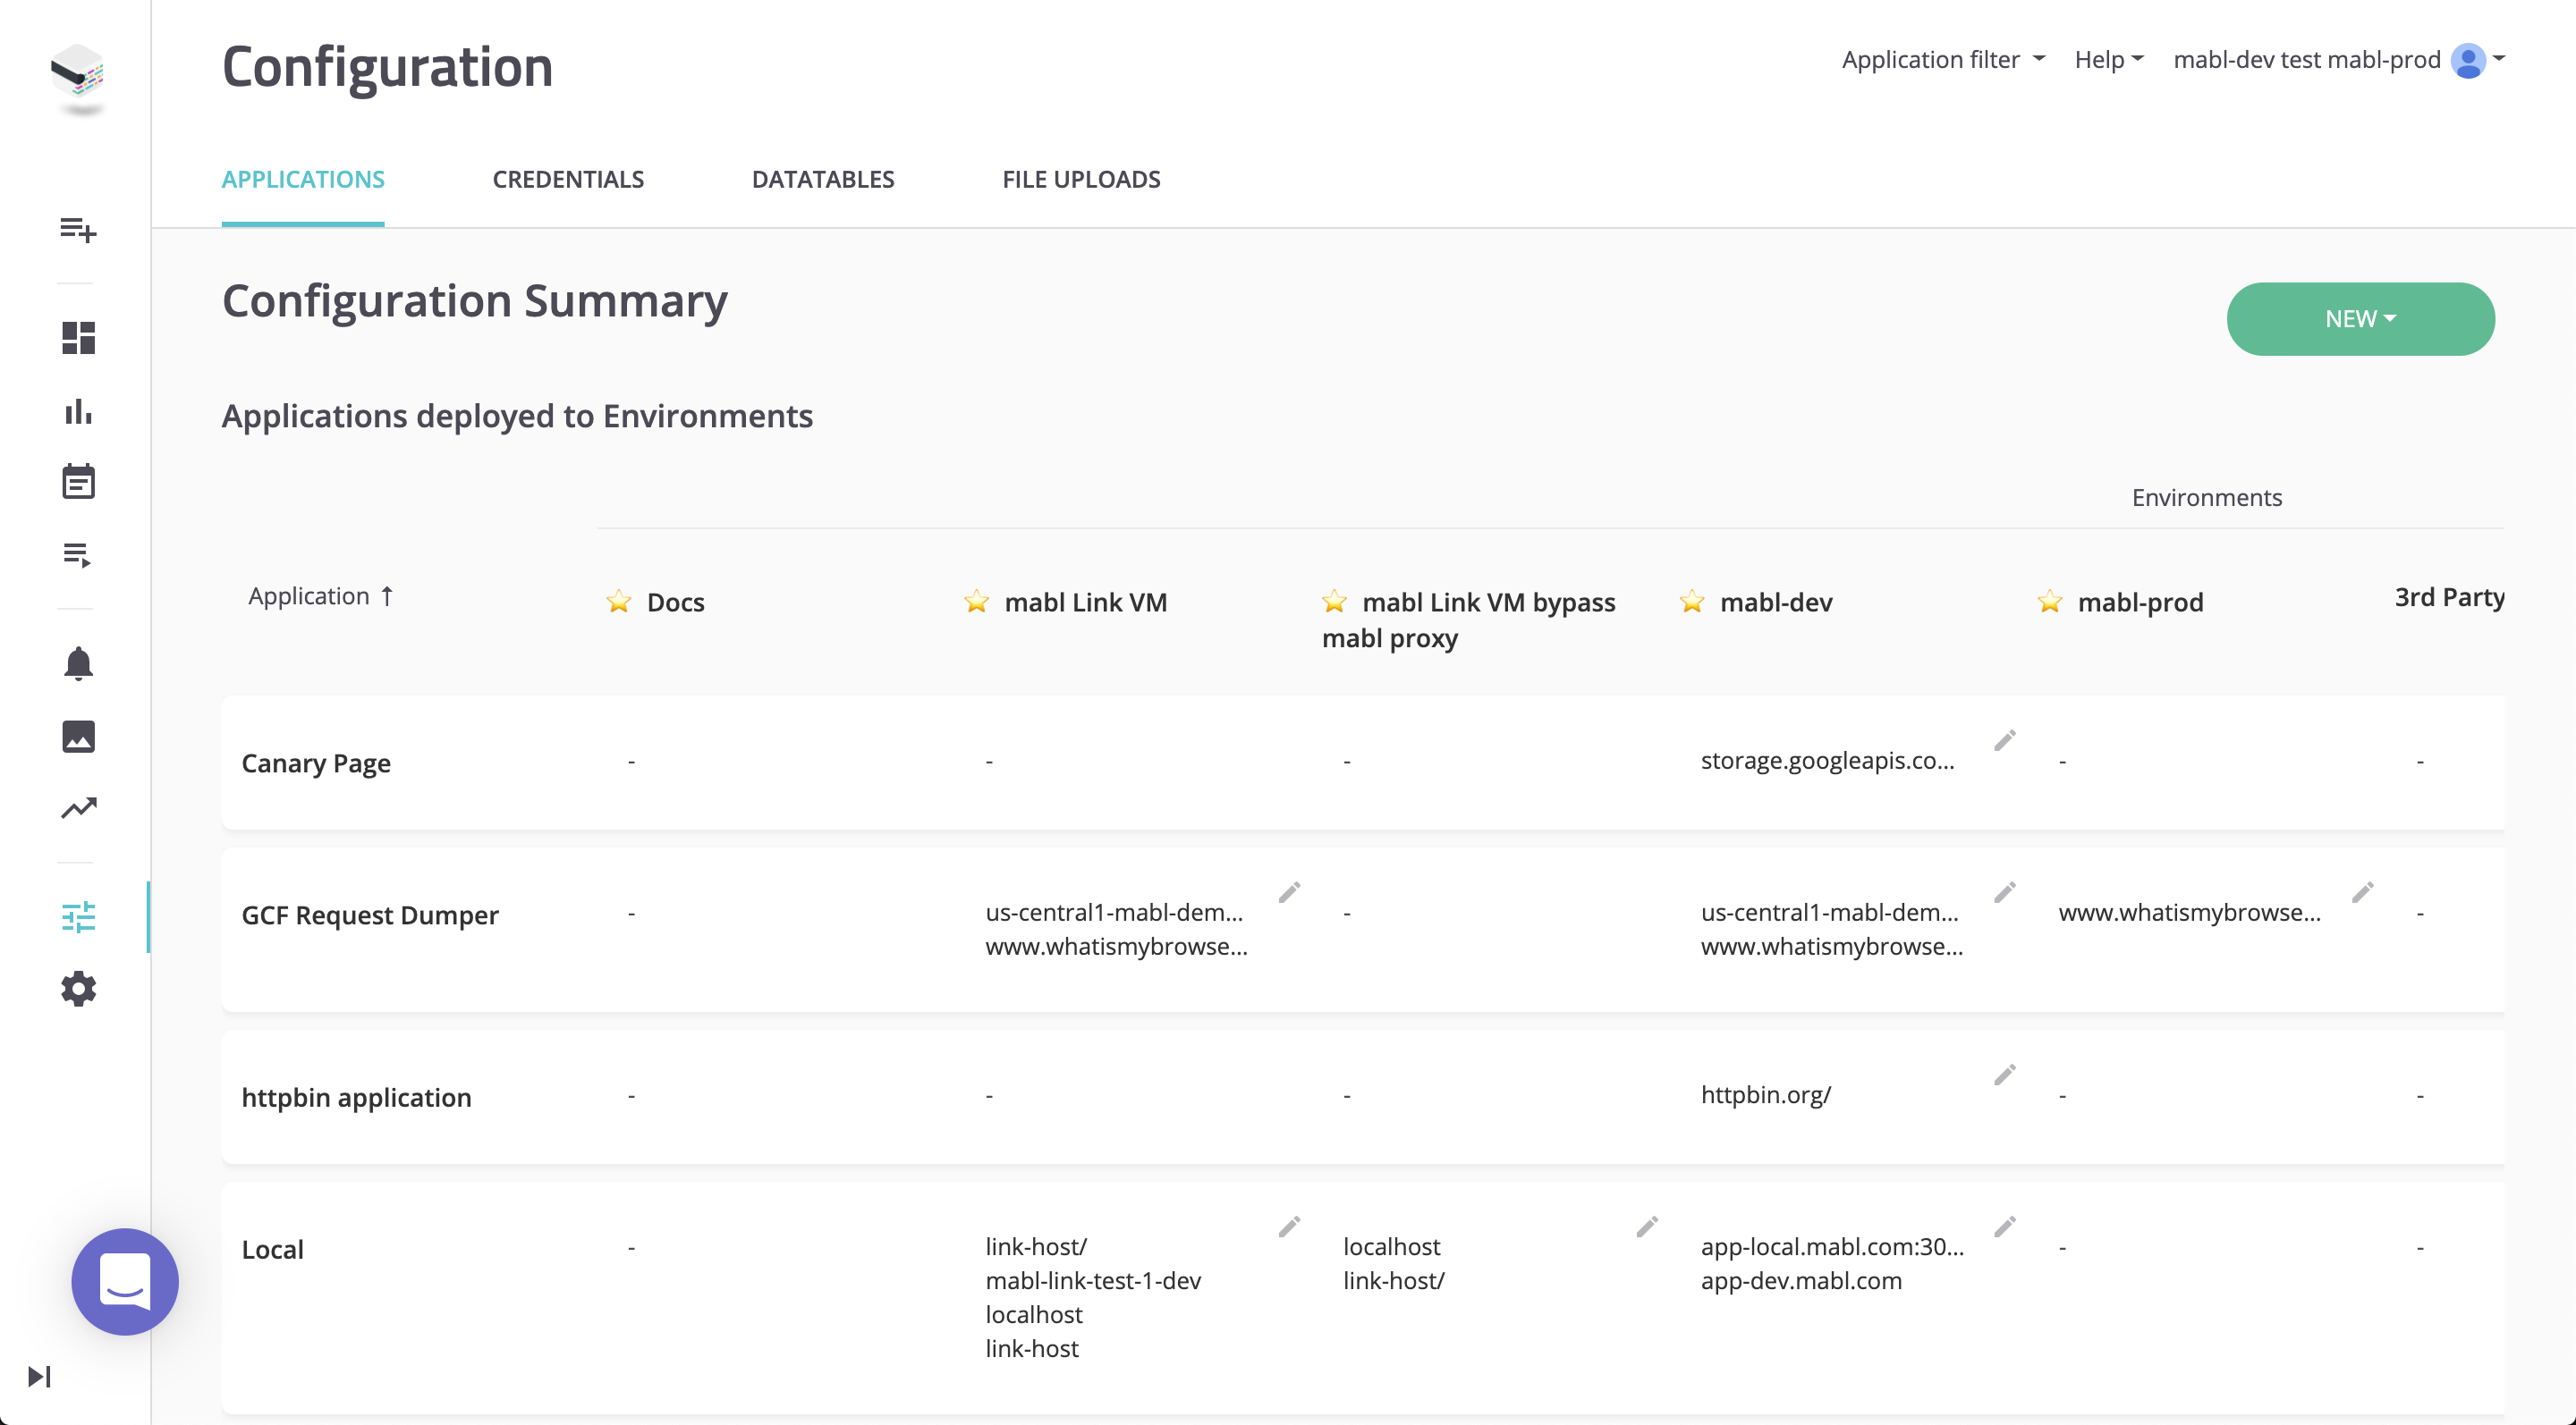Toggle favorite star for mabl-dev environment
The height and width of the screenshot is (1425, 2576).
coord(1692,602)
